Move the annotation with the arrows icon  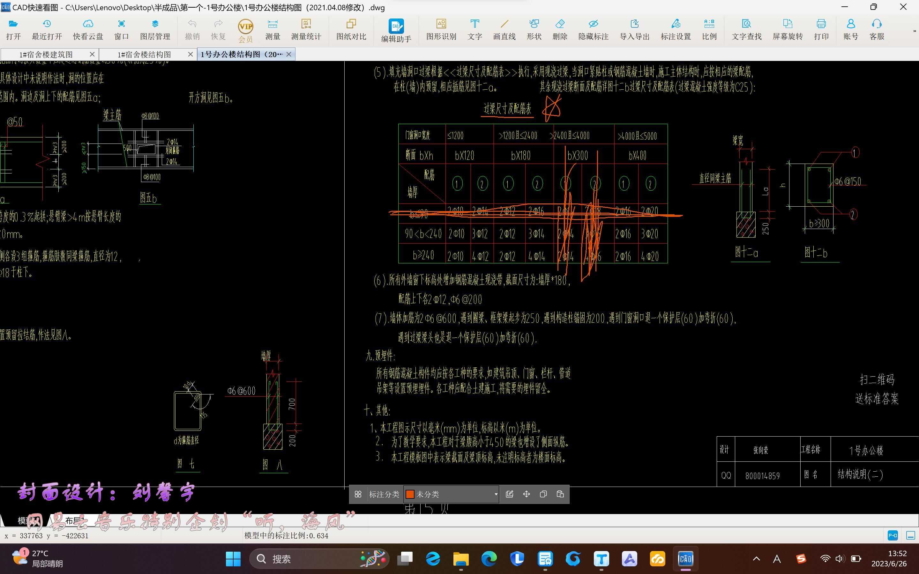click(526, 494)
